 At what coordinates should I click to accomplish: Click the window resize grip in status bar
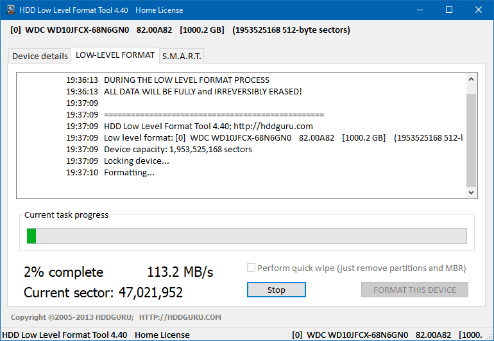(490, 337)
